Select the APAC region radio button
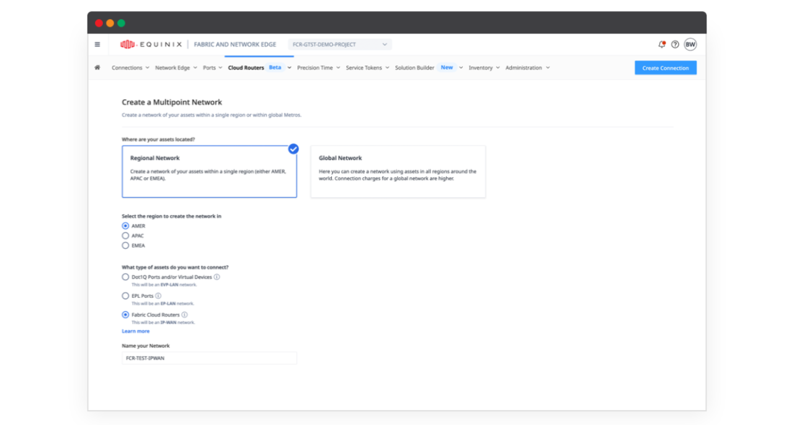Screen dimensions: 794x425 click(x=125, y=236)
